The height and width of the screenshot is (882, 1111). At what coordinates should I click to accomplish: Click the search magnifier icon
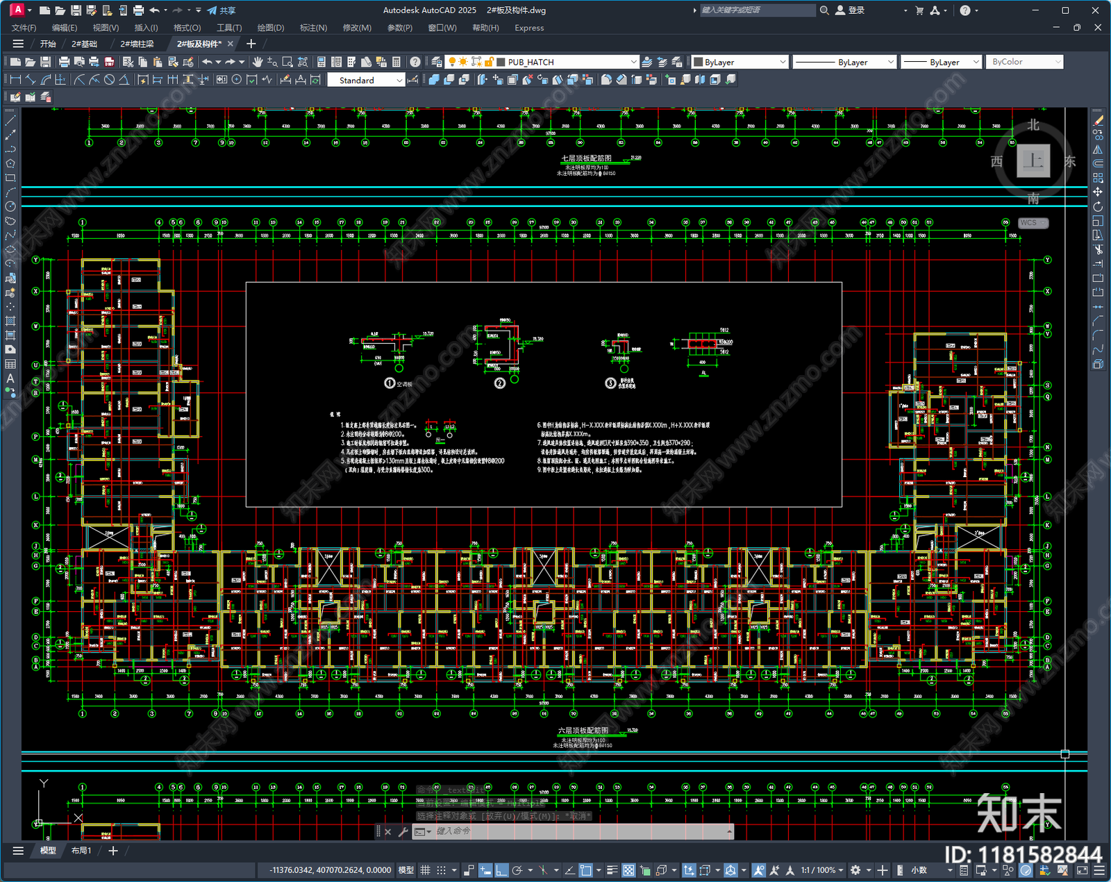tap(824, 10)
